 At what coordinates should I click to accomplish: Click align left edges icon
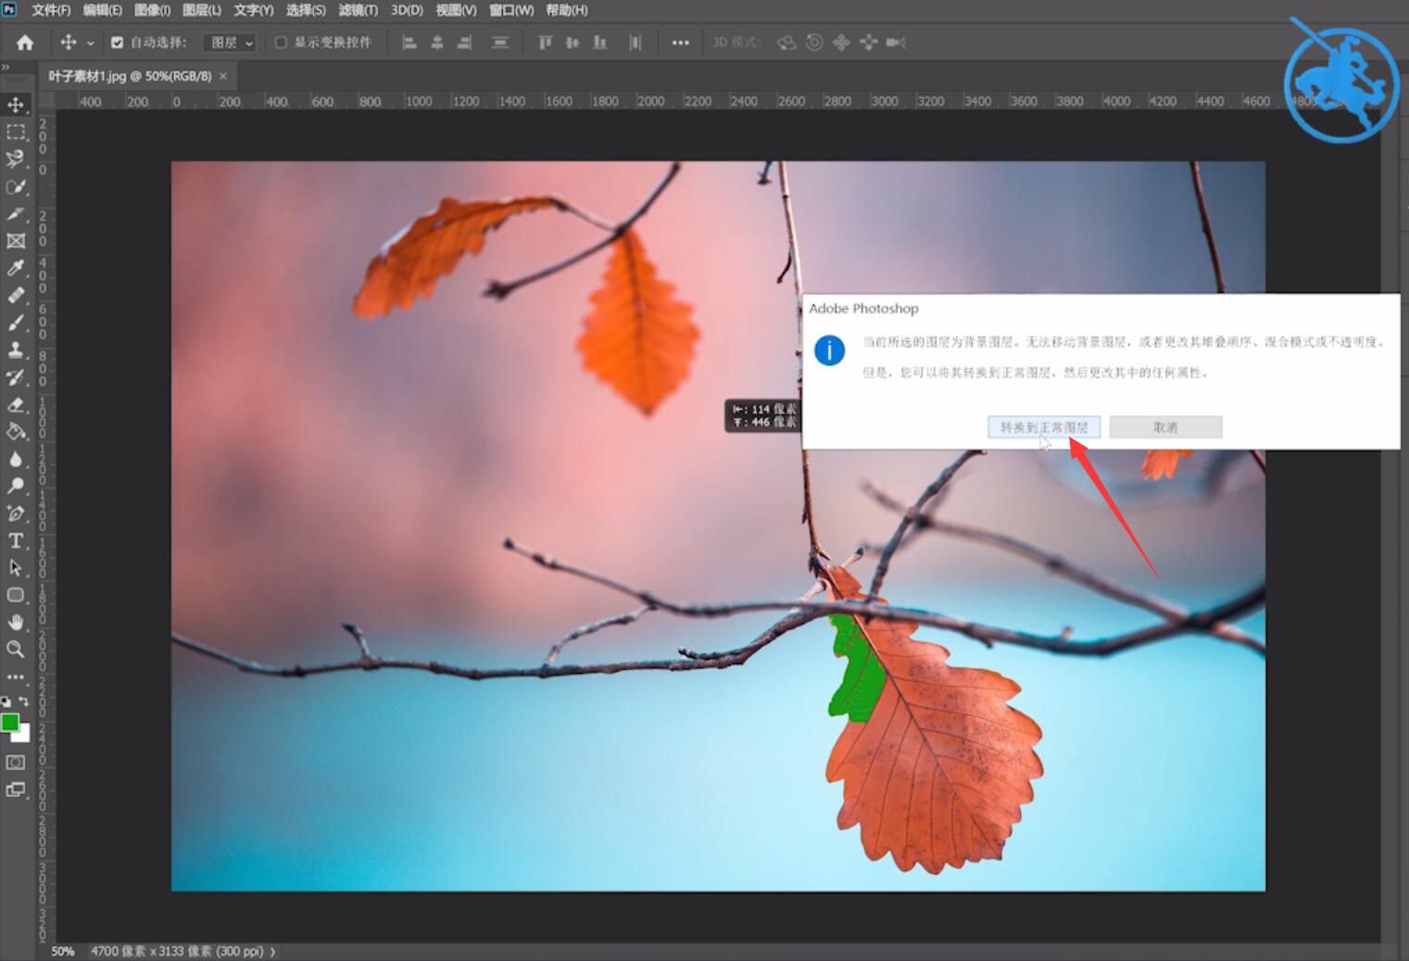[409, 43]
